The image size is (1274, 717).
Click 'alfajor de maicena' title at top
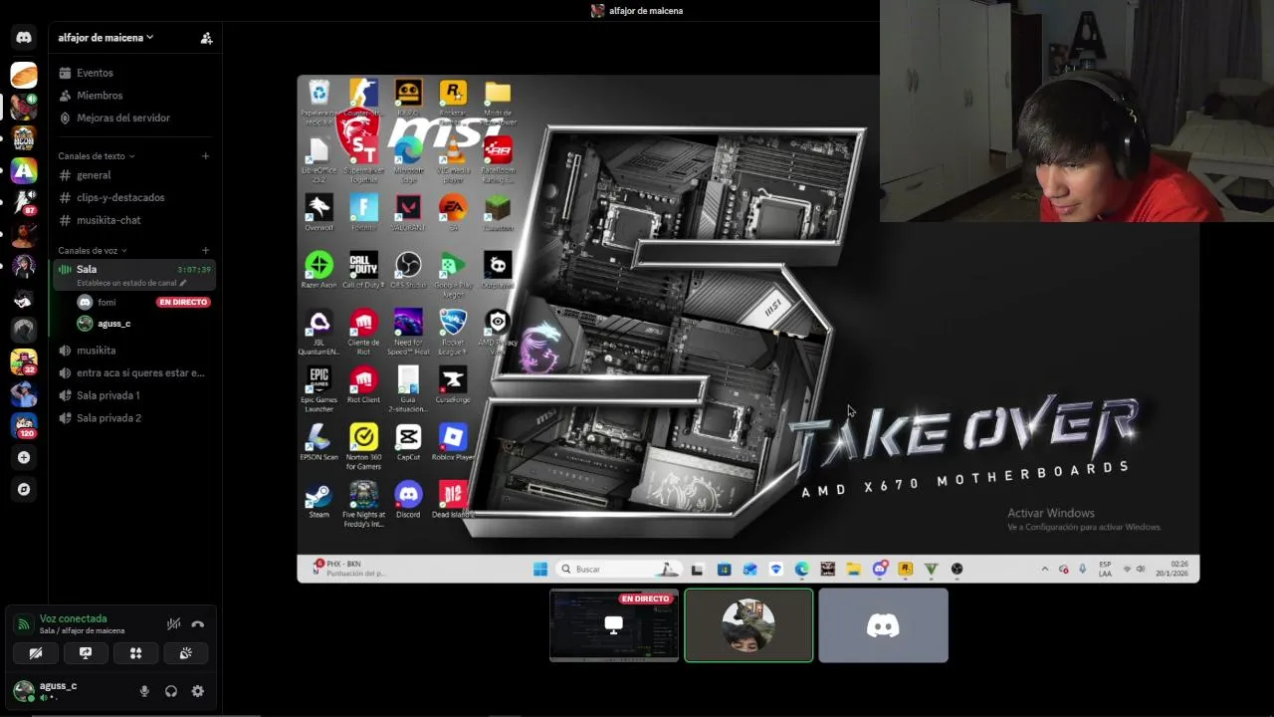coord(646,11)
